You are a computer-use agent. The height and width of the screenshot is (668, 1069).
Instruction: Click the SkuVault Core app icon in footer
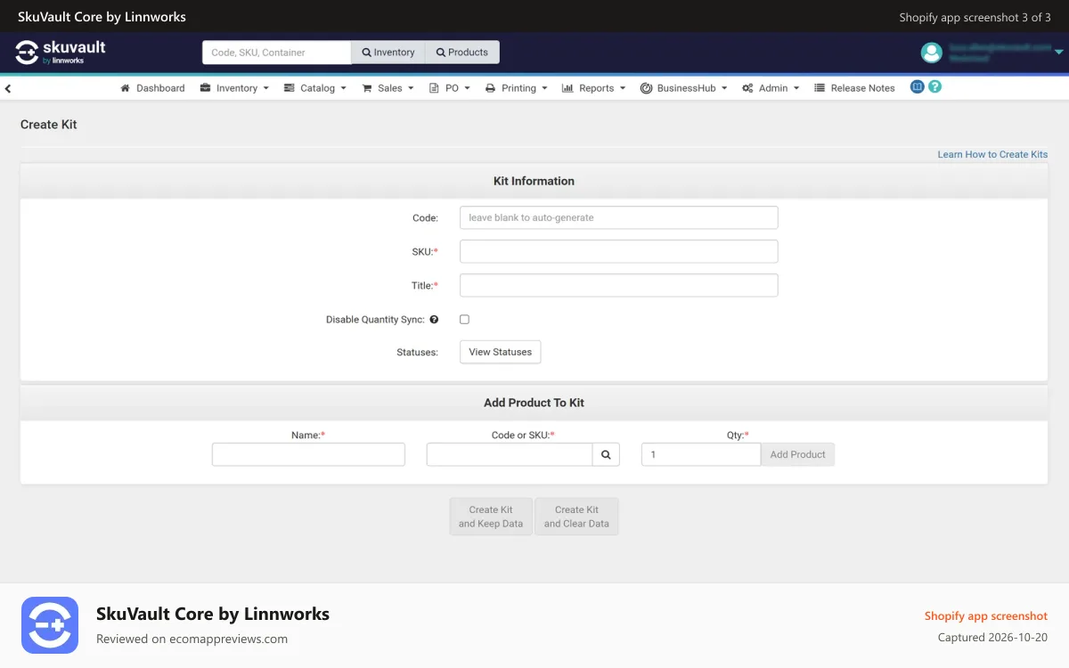(50, 625)
